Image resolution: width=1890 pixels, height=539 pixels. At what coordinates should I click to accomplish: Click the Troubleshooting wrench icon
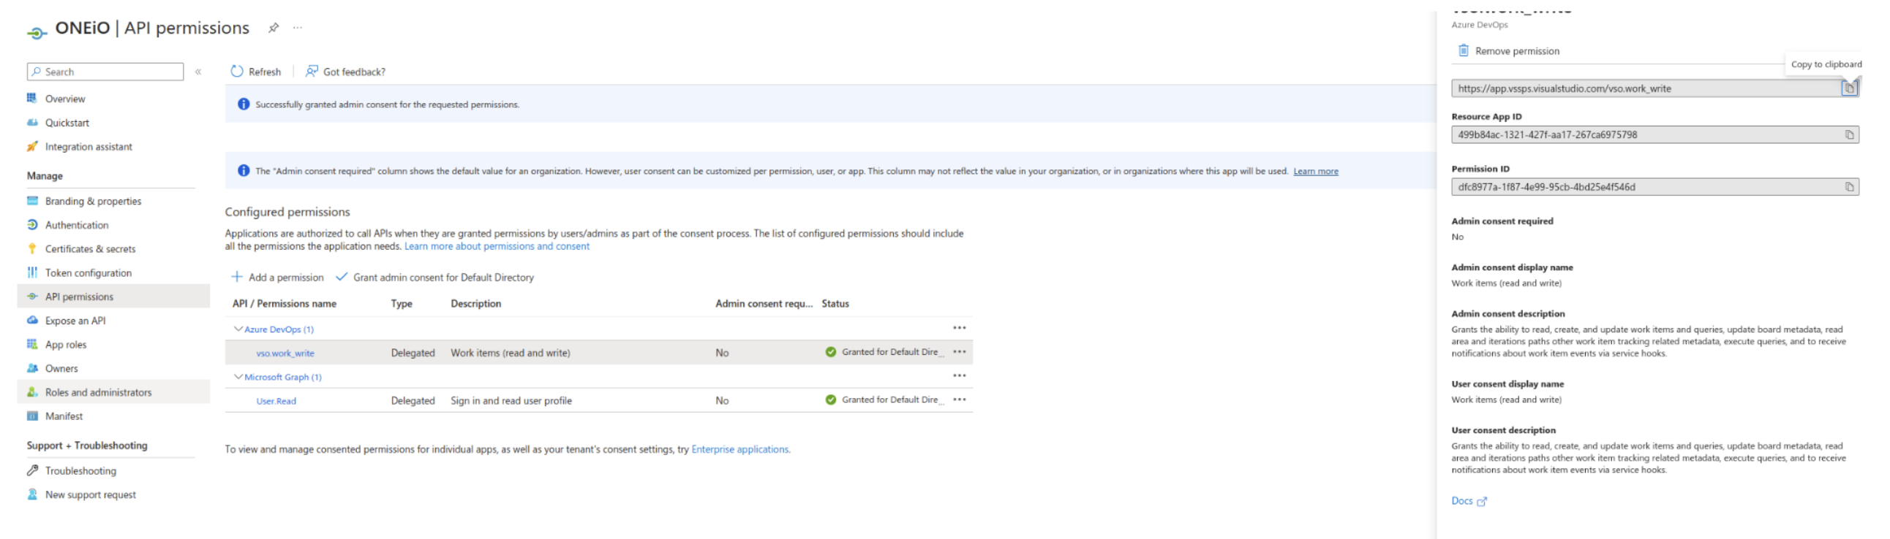coord(32,470)
